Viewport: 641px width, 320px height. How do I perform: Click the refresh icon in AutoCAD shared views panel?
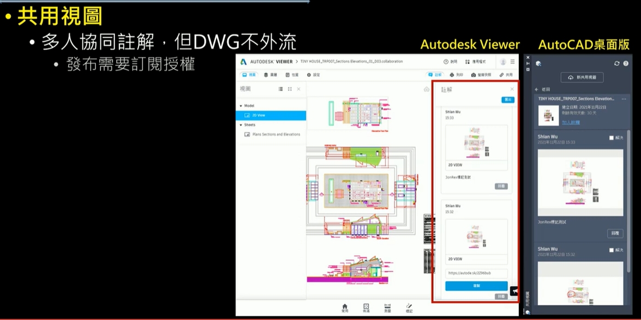tap(617, 64)
